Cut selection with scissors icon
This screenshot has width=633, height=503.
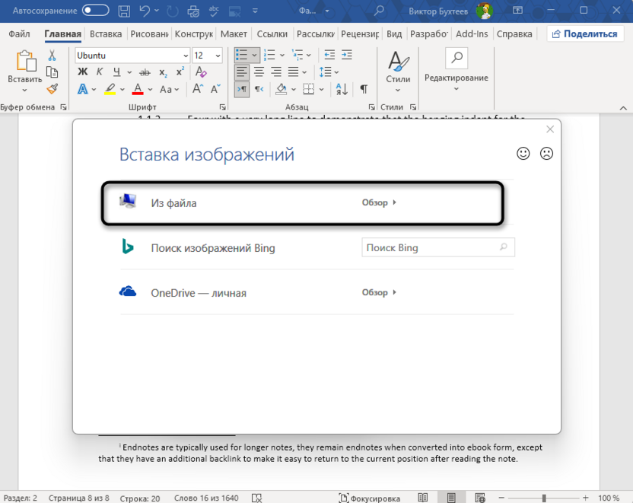coord(52,56)
